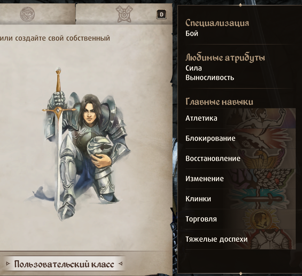Click the kneeling knight class illustration
Image resolution: width=302 pixels, height=276 pixels.
coord(81,144)
